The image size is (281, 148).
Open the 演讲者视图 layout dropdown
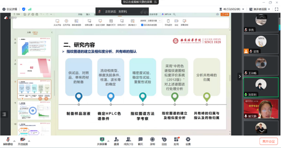[260, 9]
